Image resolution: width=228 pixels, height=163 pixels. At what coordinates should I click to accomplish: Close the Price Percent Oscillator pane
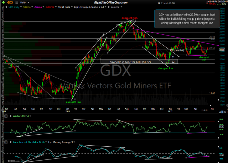tap(6, 142)
